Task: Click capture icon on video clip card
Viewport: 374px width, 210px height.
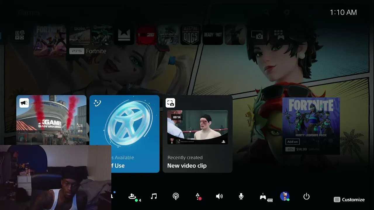Action: (170, 103)
